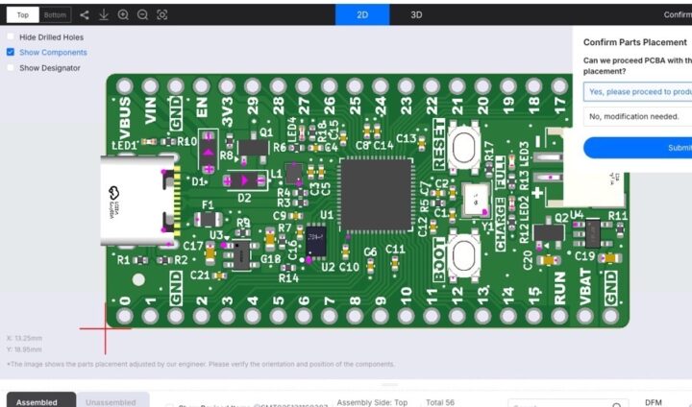
Task: Show the Top side of the board
Action: [x=22, y=14]
